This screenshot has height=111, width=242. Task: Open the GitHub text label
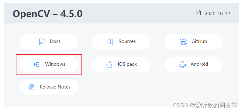[x=199, y=41]
